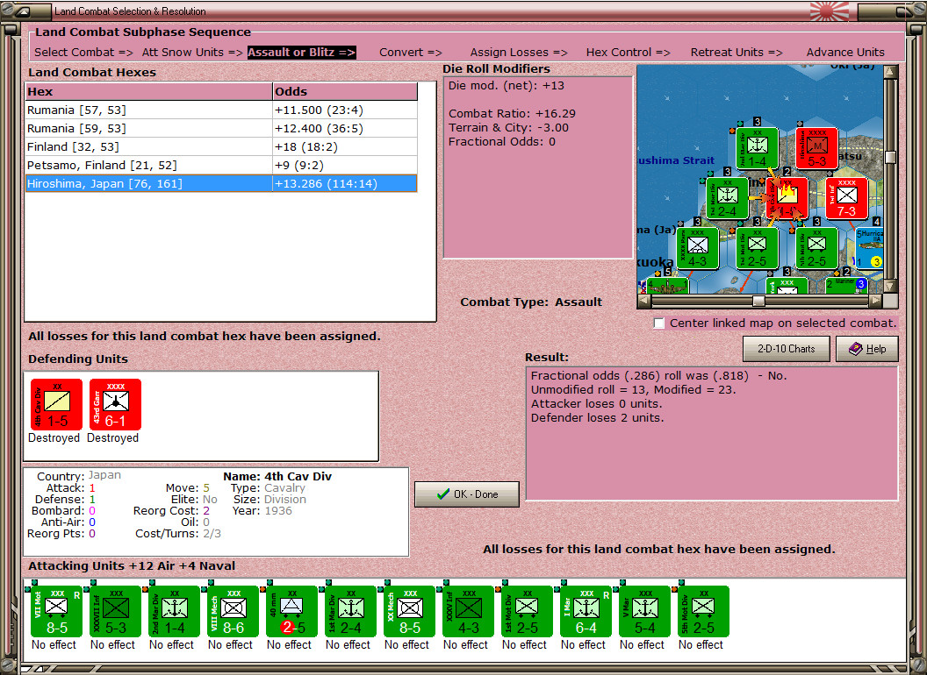Viewport: 927px width, 675px height.
Task: Click the map vertical scrollbar thumb
Action: pos(890,157)
